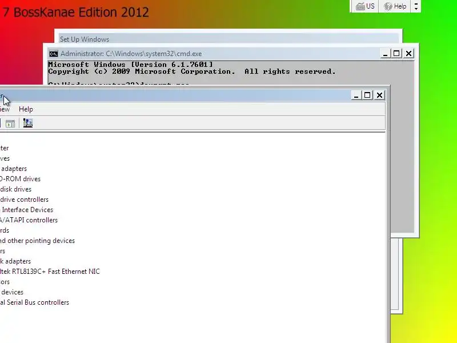Click the properties pane toolbar icon
Viewport: 457px width, 343px height.
pos(10,123)
